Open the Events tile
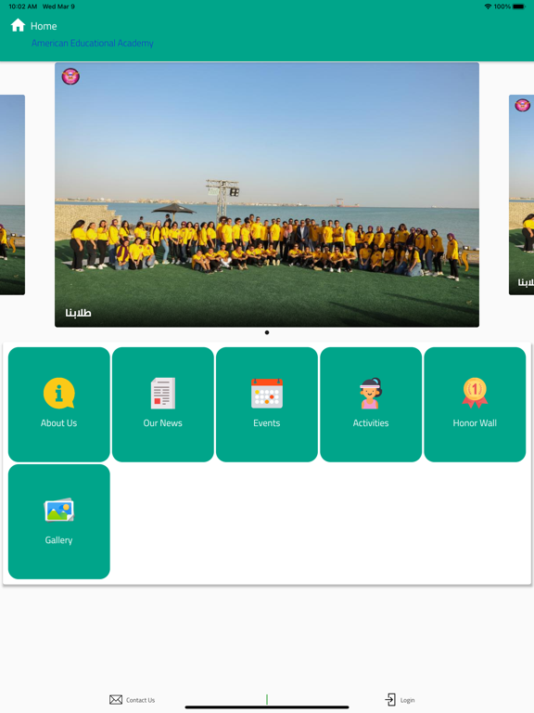Screen dimensions: 534x713 [x=267, y=405]
